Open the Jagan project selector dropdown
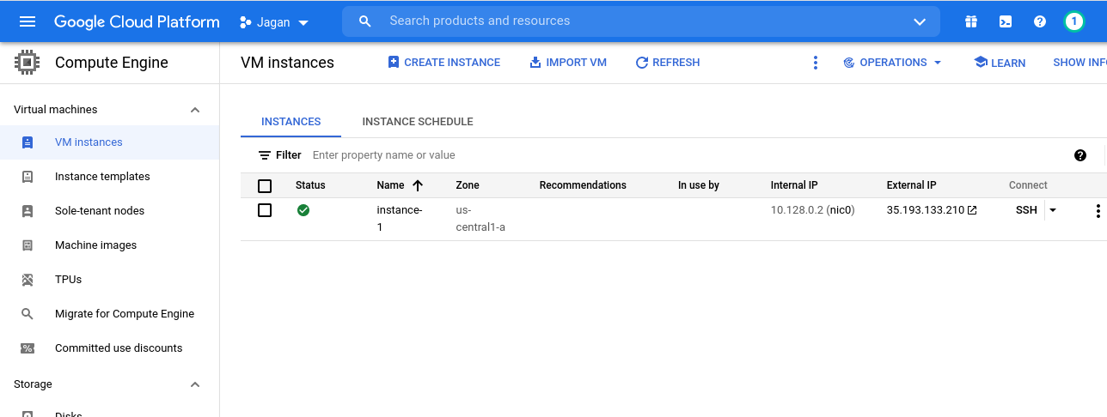 click(275, 22)
